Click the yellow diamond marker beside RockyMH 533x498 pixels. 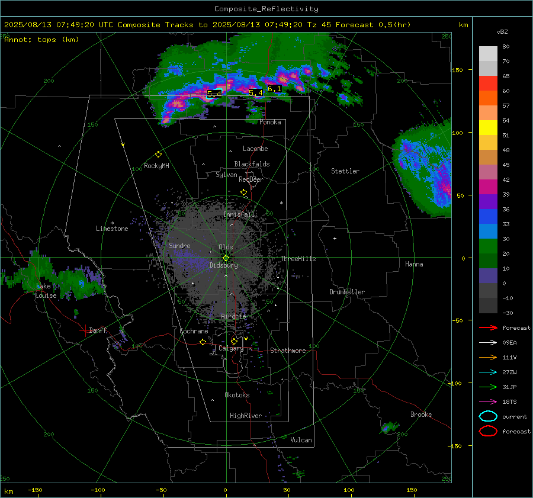[158, 155]
